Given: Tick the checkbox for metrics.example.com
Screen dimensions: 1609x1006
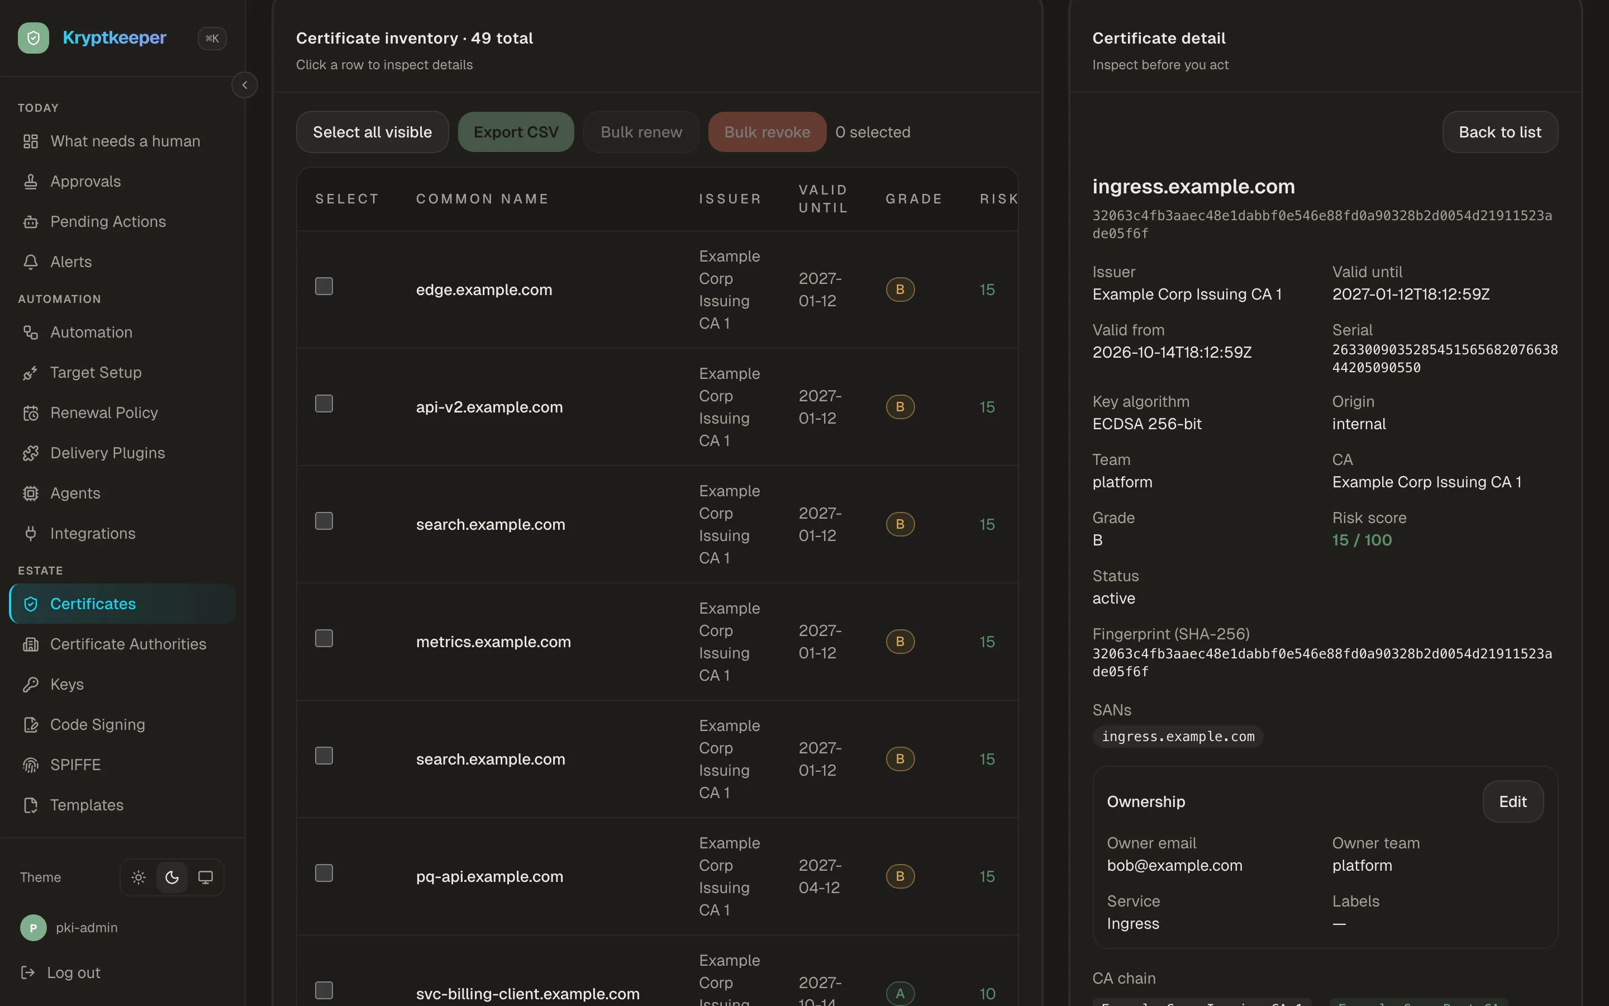Looking at the screenshot, I should [324, 639].
